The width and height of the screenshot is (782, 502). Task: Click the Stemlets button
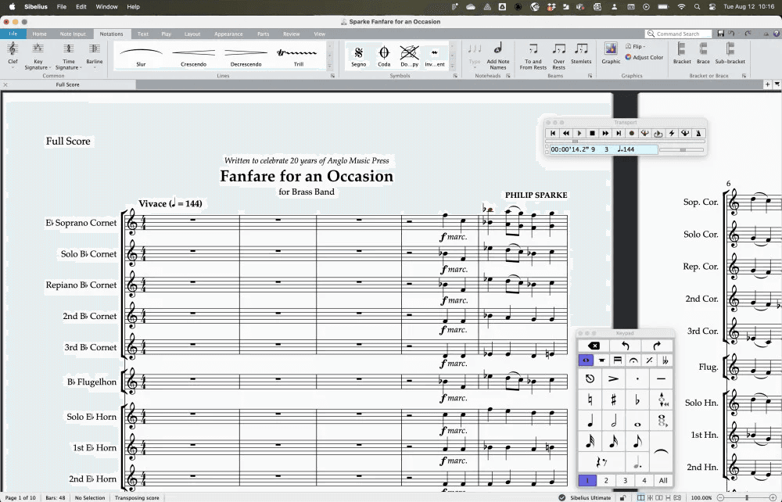(581, 55)
